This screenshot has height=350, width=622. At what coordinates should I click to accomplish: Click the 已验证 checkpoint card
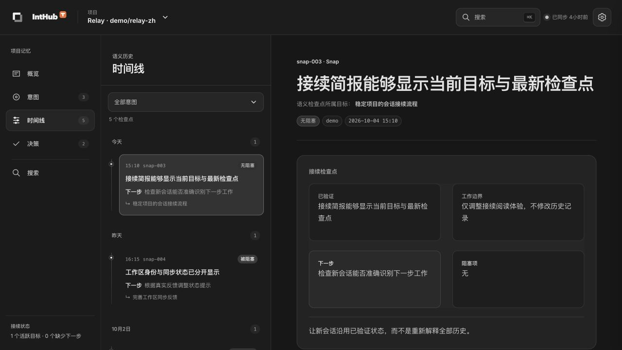375,212
